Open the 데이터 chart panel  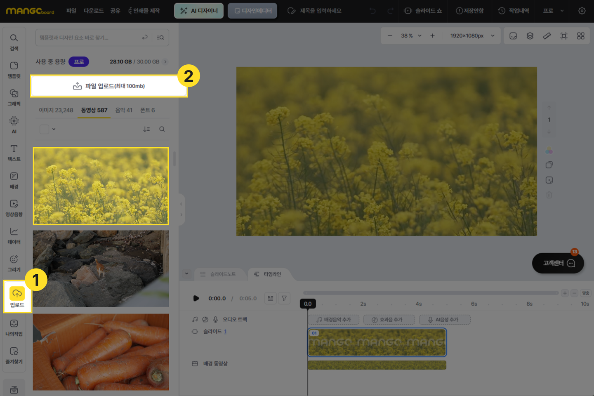14,235
